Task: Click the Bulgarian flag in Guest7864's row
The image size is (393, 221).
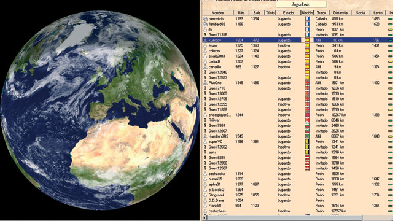Action: click(x=307, y=125)
